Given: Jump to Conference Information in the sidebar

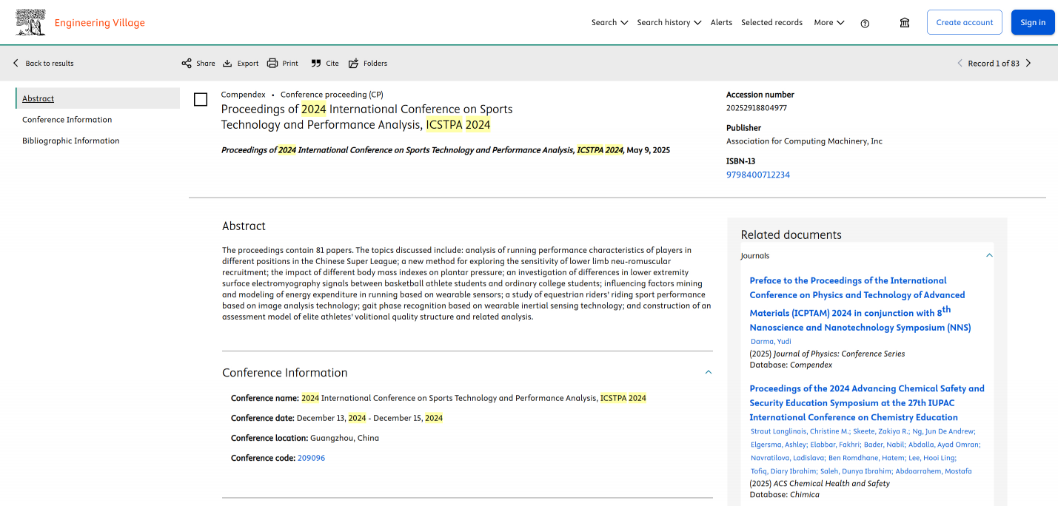Looking at the screenshot, I should 67,120.
